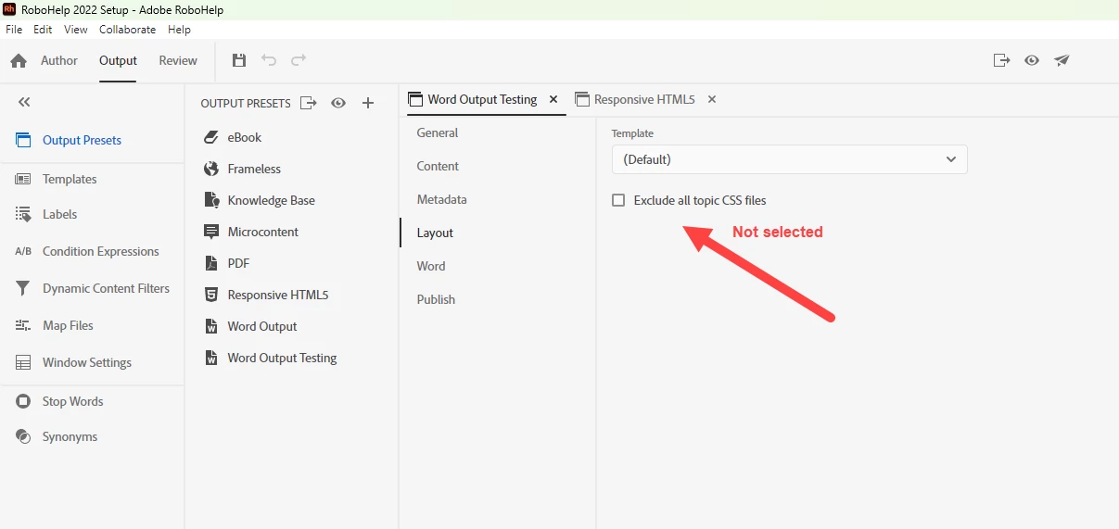Switch to the Responsive HTML5 document tab
This screenshot has width=1119, height=529.
[x=644, y=99]
